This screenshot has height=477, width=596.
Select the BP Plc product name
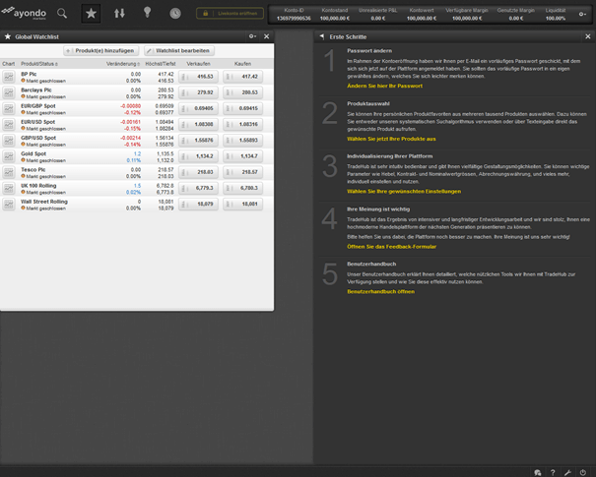29,74
